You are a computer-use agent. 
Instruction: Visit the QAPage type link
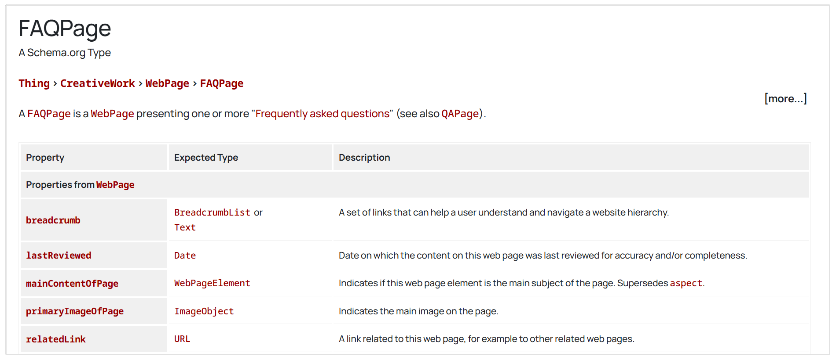pyautogui.click(x=460, y=114)
